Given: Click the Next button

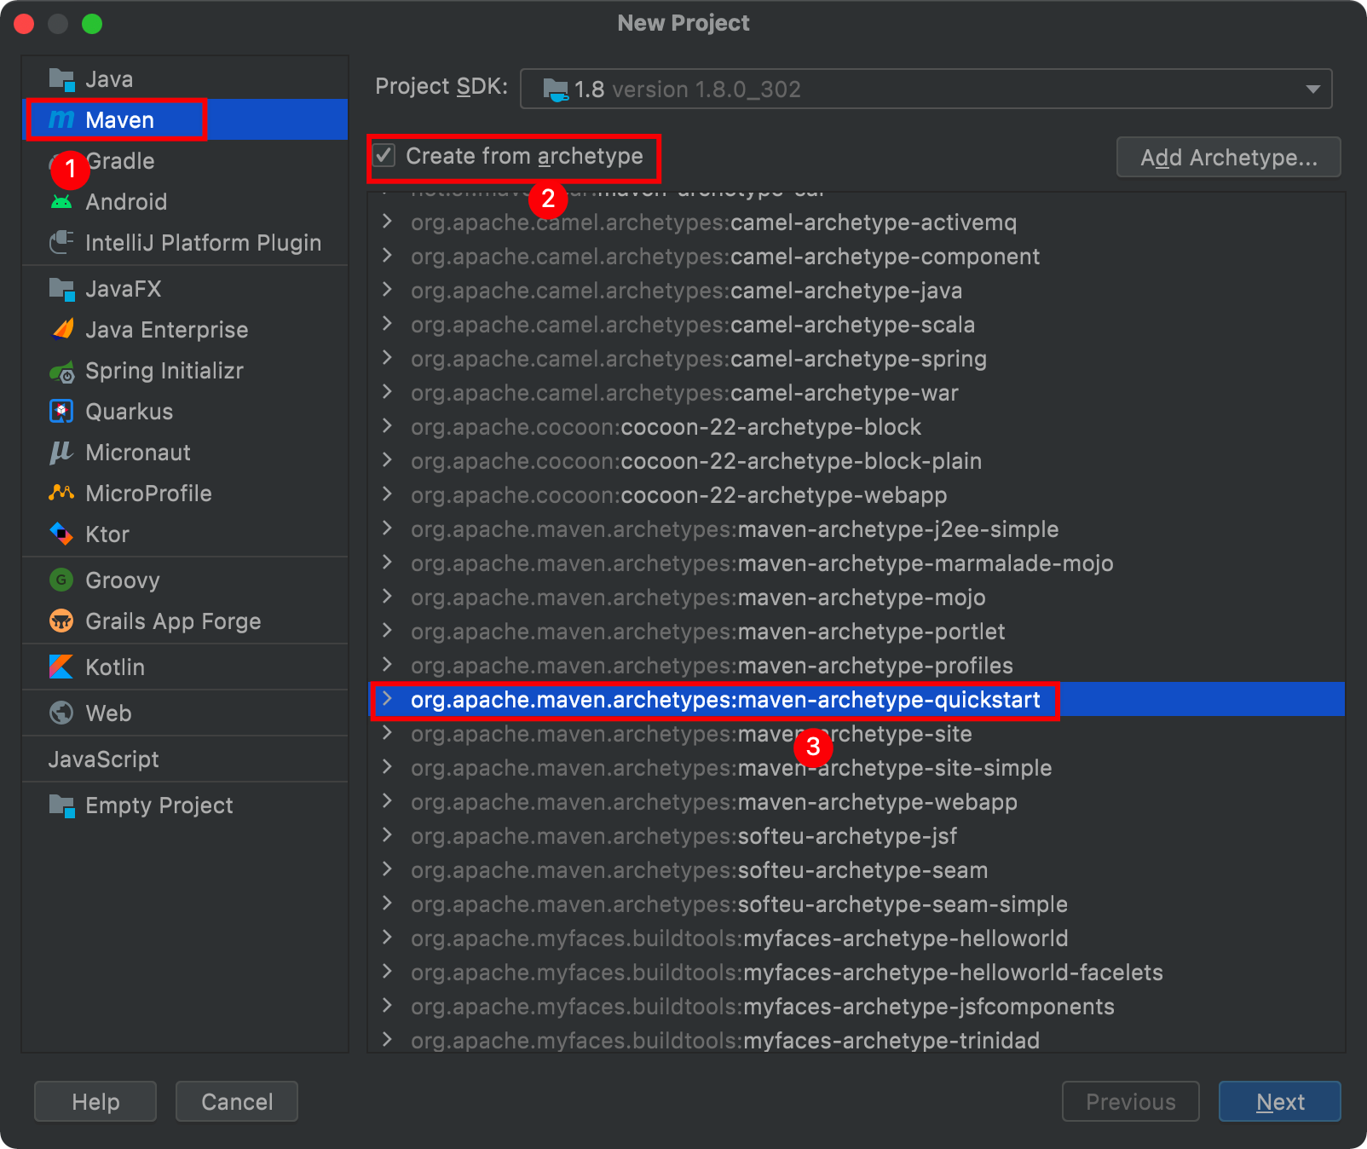Looking at the screenshot, I should pos(1279,1102).
